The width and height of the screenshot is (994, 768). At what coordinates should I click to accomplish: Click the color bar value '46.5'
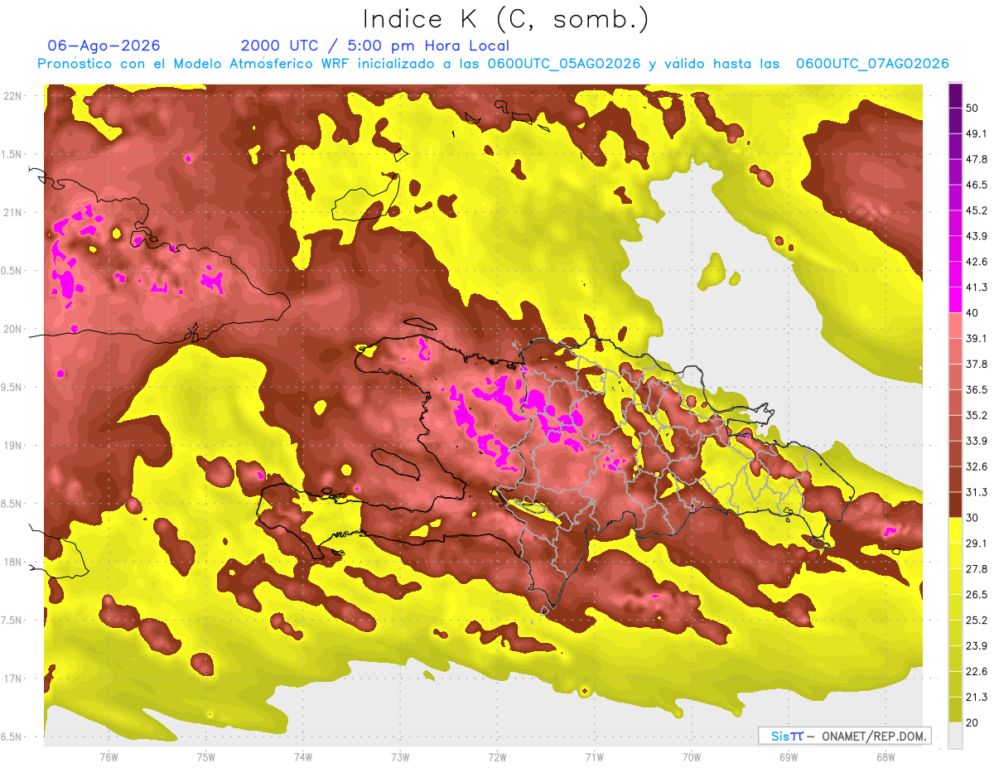click(x=977, y=185)
